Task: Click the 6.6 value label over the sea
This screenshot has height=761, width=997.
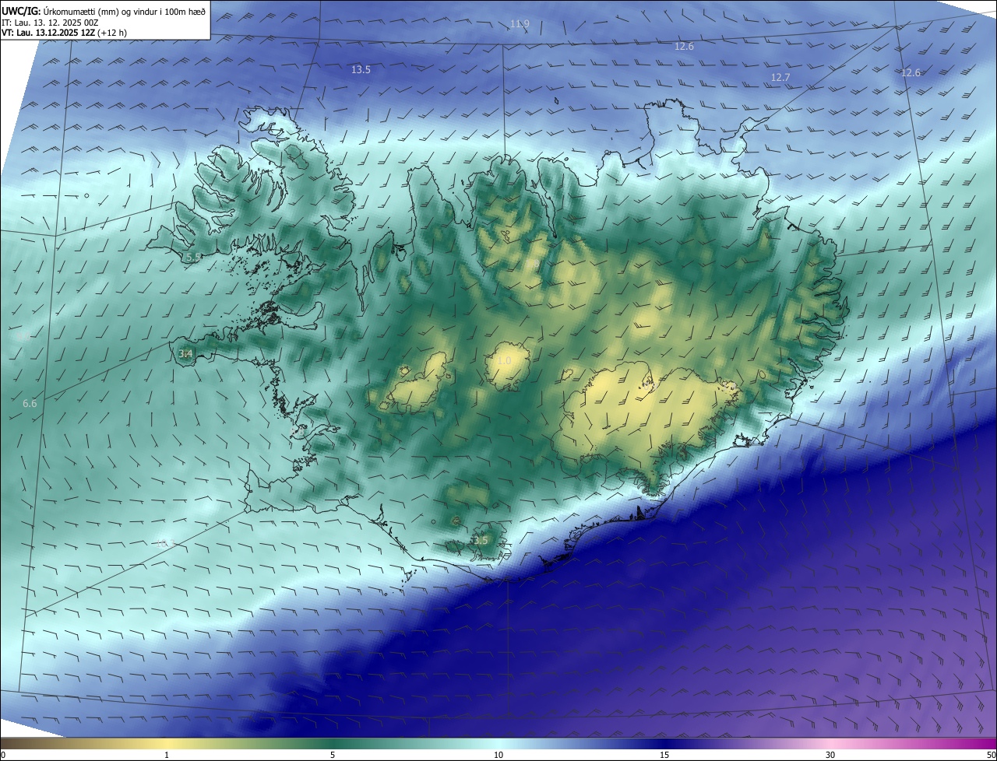Action: point(30,404)
